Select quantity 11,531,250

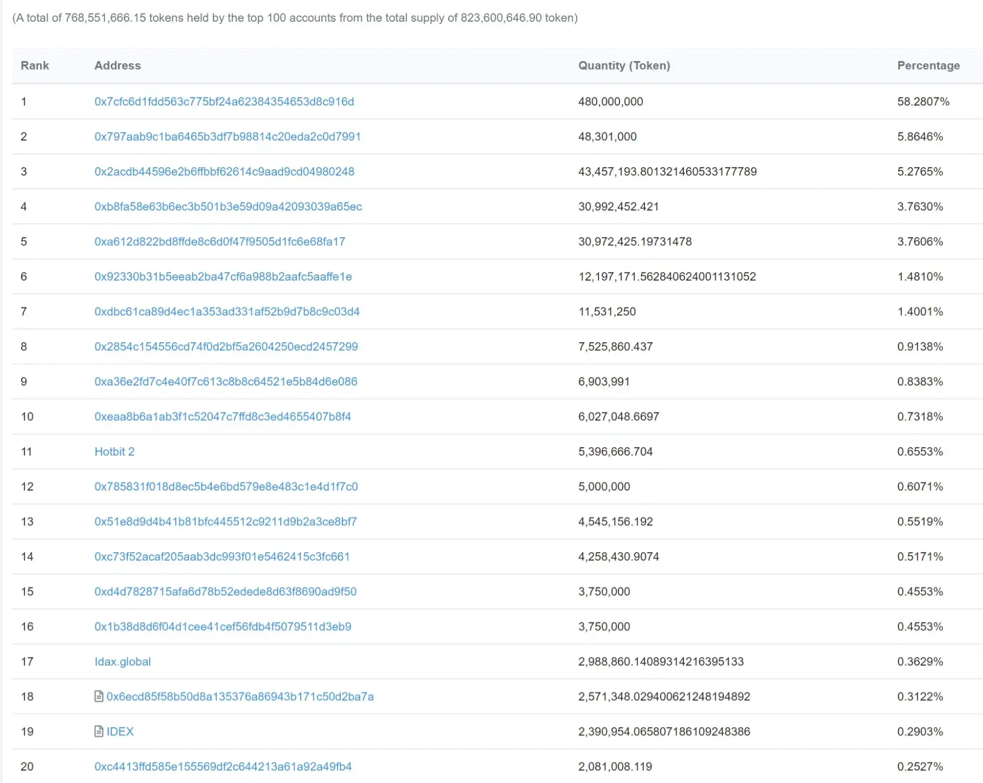607,311
